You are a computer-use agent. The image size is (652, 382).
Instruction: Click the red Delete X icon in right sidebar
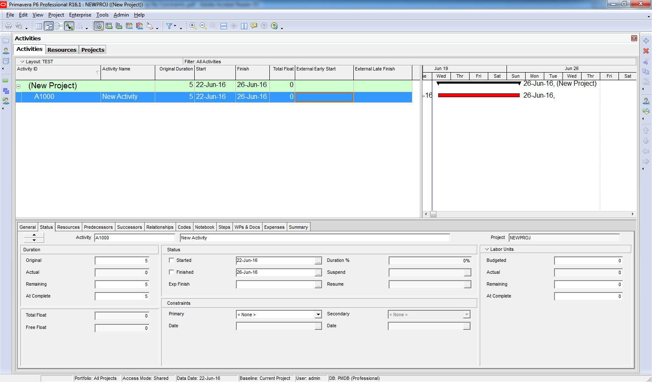pos(646,51)
